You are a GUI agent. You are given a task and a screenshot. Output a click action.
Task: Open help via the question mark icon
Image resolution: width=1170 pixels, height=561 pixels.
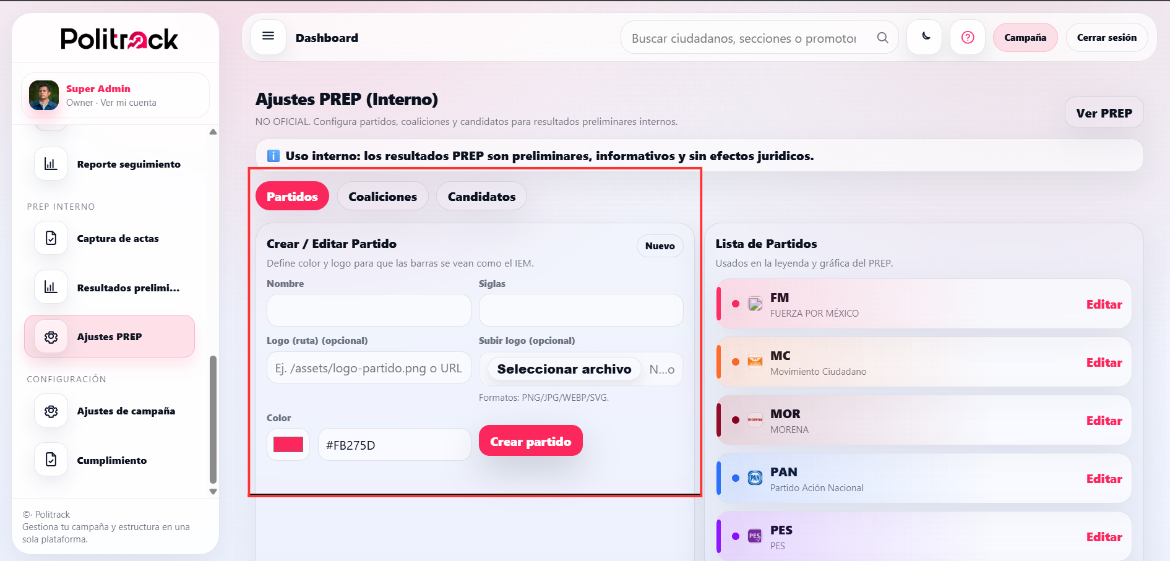click(967, 36)
